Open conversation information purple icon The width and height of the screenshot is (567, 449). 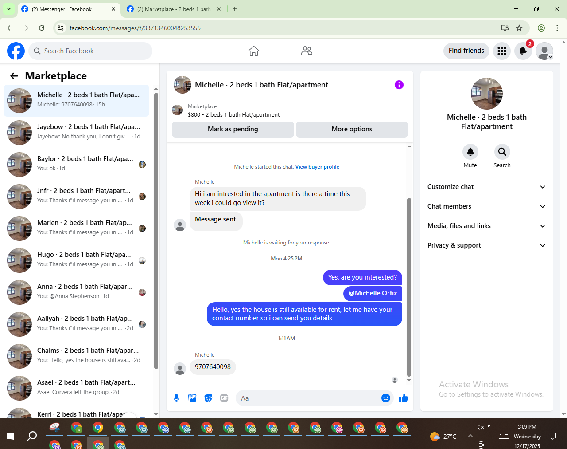pos(399,85)
